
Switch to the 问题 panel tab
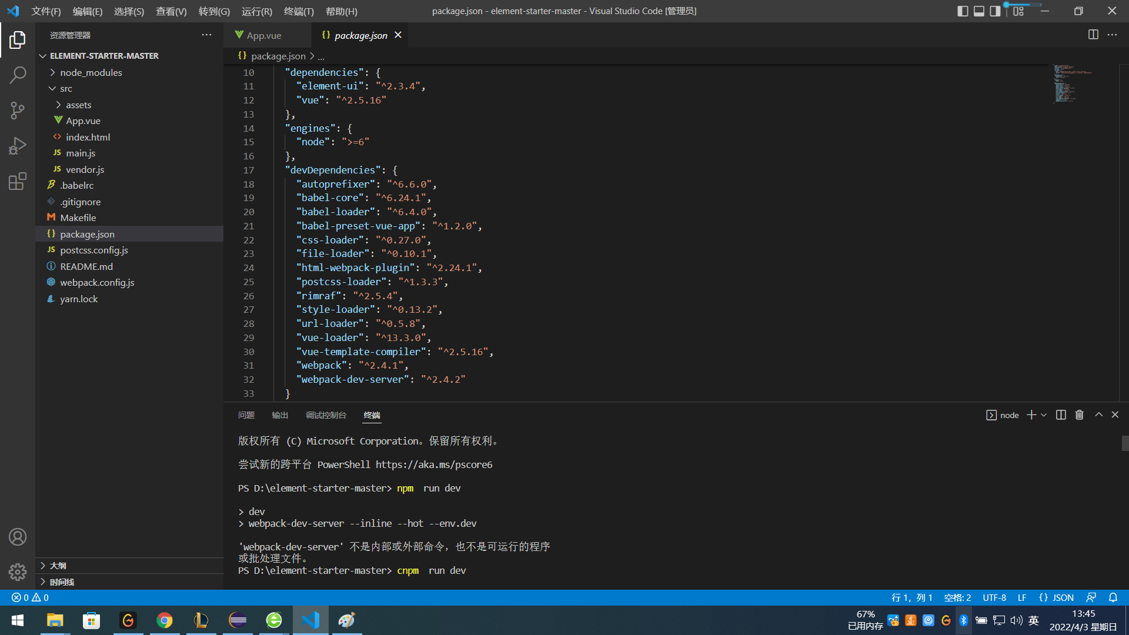pos(246,415)
